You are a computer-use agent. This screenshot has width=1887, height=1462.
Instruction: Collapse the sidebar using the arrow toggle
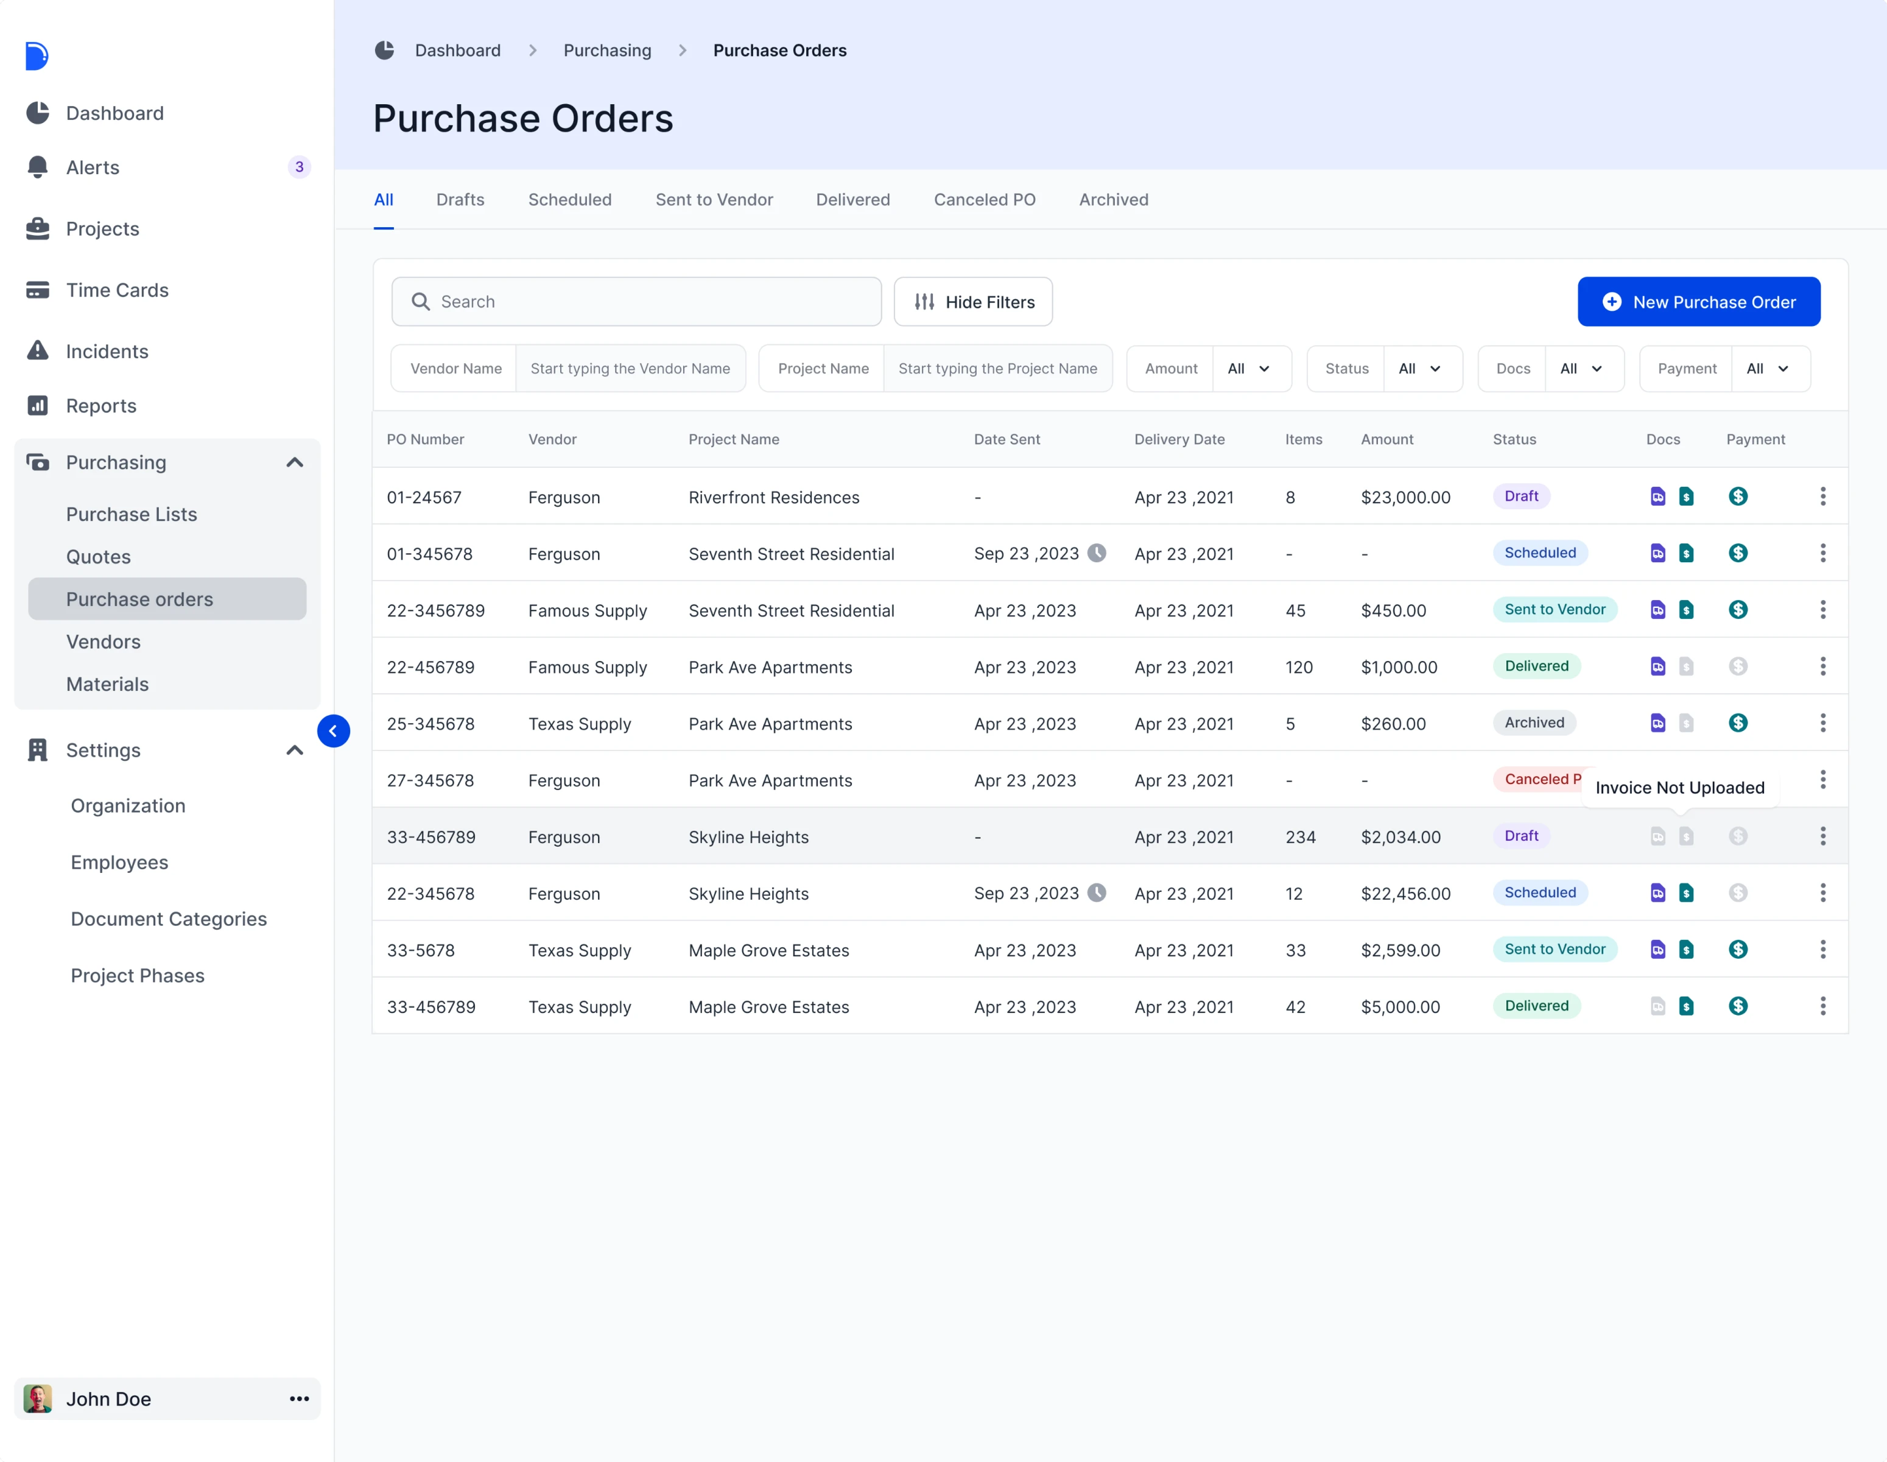coord(334,730)
